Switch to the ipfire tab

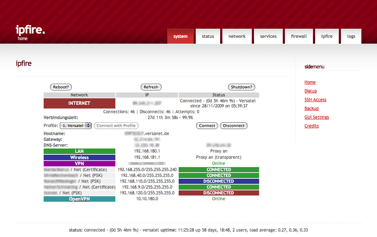point(326,36)
